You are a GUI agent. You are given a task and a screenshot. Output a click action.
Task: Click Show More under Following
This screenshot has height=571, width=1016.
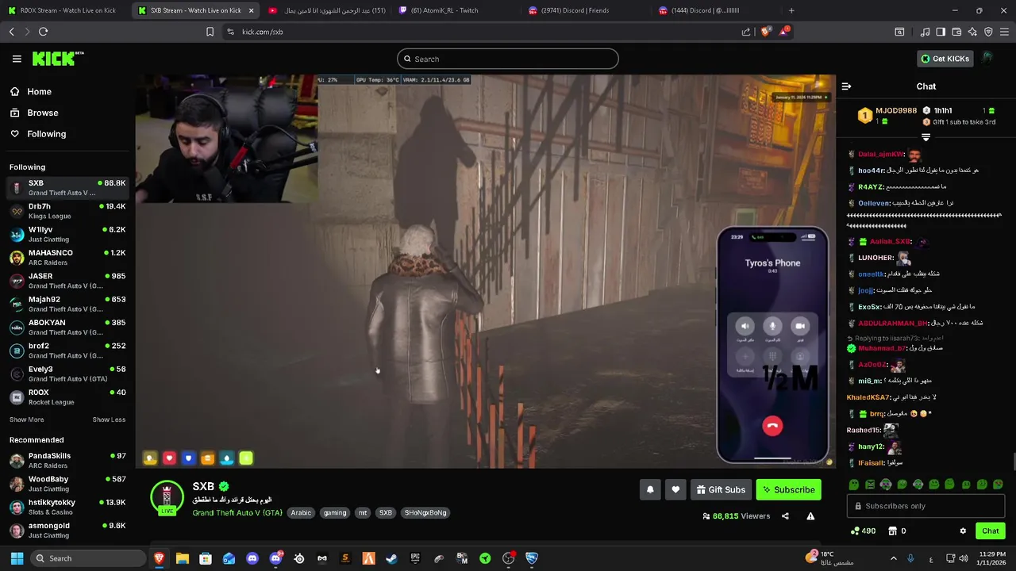coord(26,420)
